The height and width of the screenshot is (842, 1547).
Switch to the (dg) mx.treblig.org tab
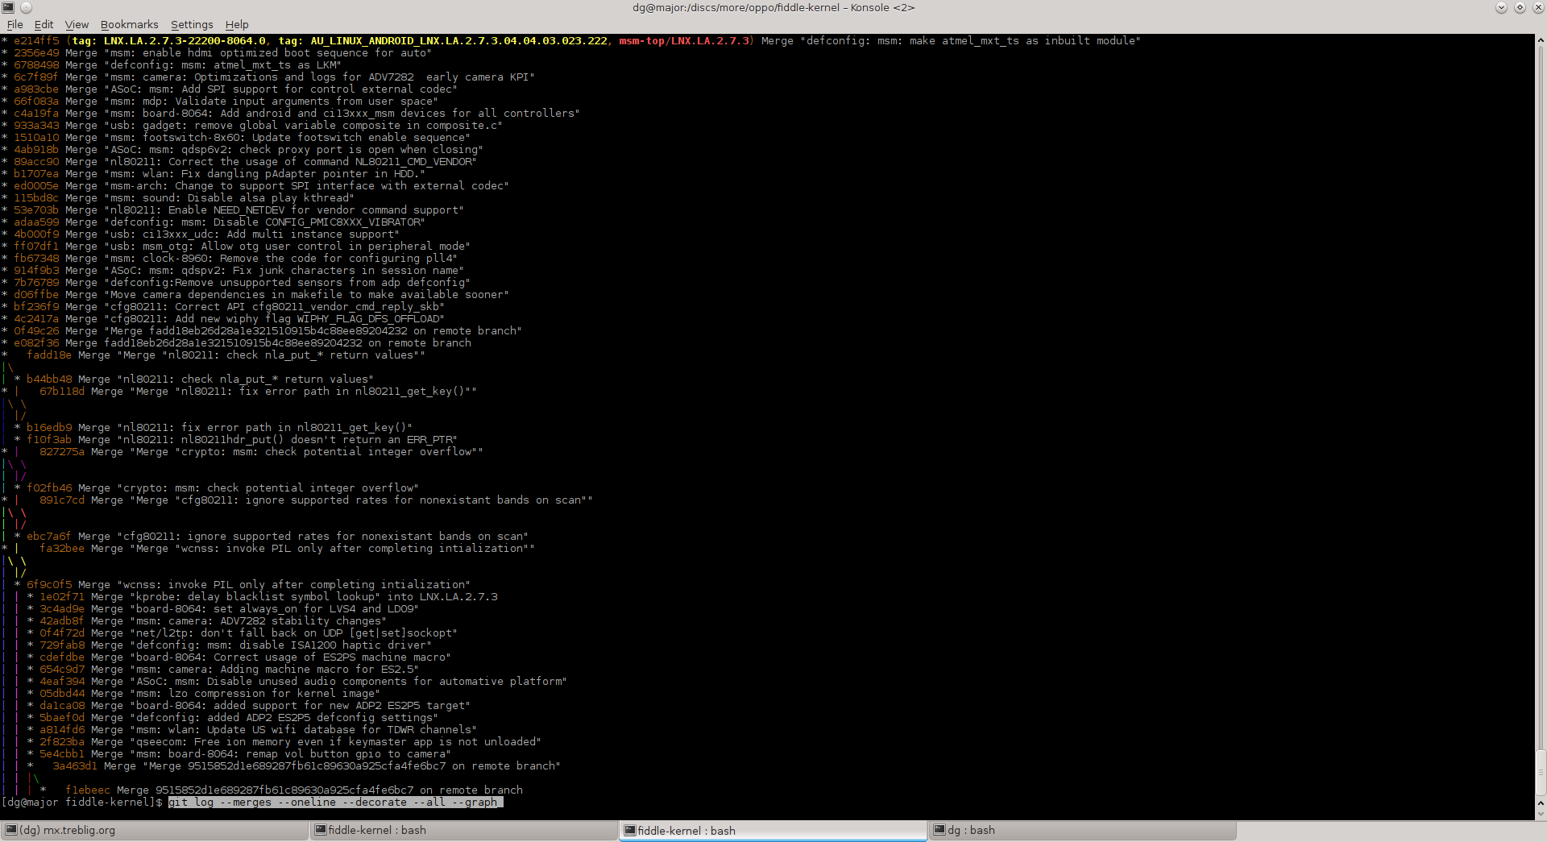point(155,830)
